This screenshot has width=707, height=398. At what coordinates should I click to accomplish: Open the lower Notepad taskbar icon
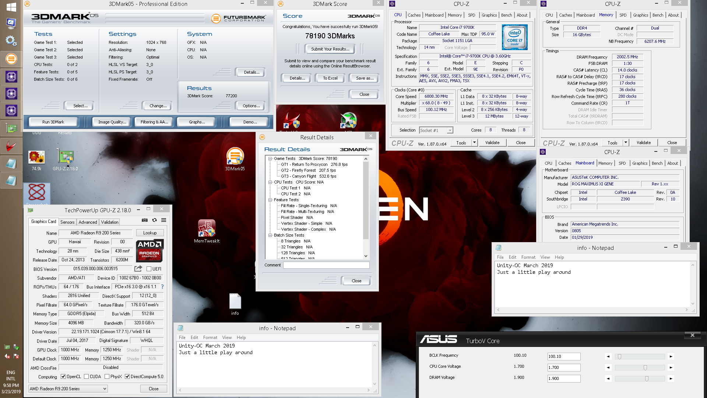pyautogui.click(x=11, y=181)
